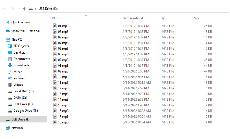Screen dimensions: 230x139
Task: Select file 07.mp3
Action: [63, 60]
